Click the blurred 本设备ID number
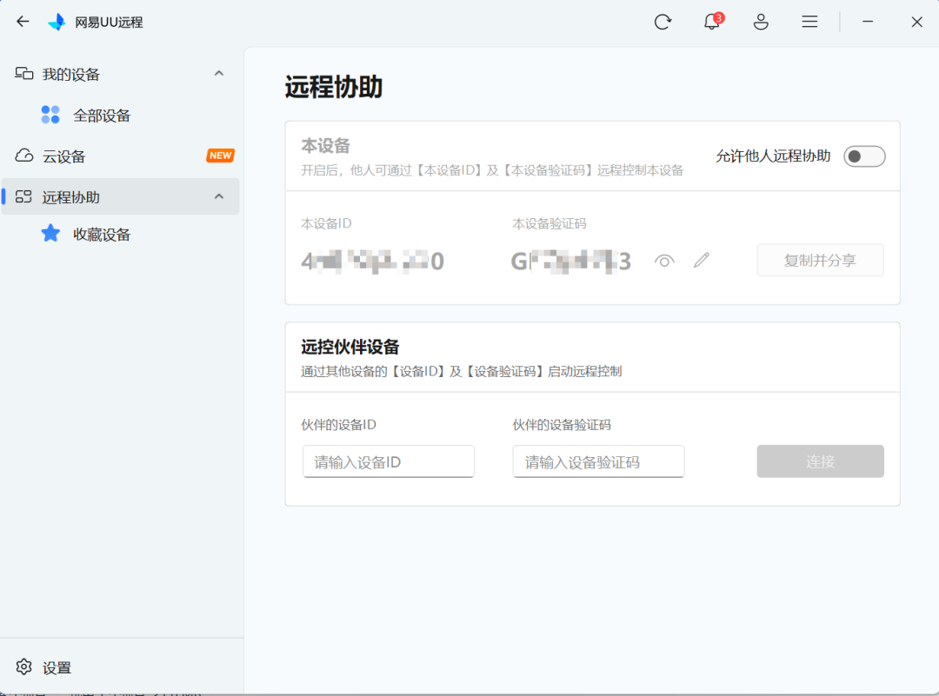This screenshot has height=696, width=939. pos(372,262)
